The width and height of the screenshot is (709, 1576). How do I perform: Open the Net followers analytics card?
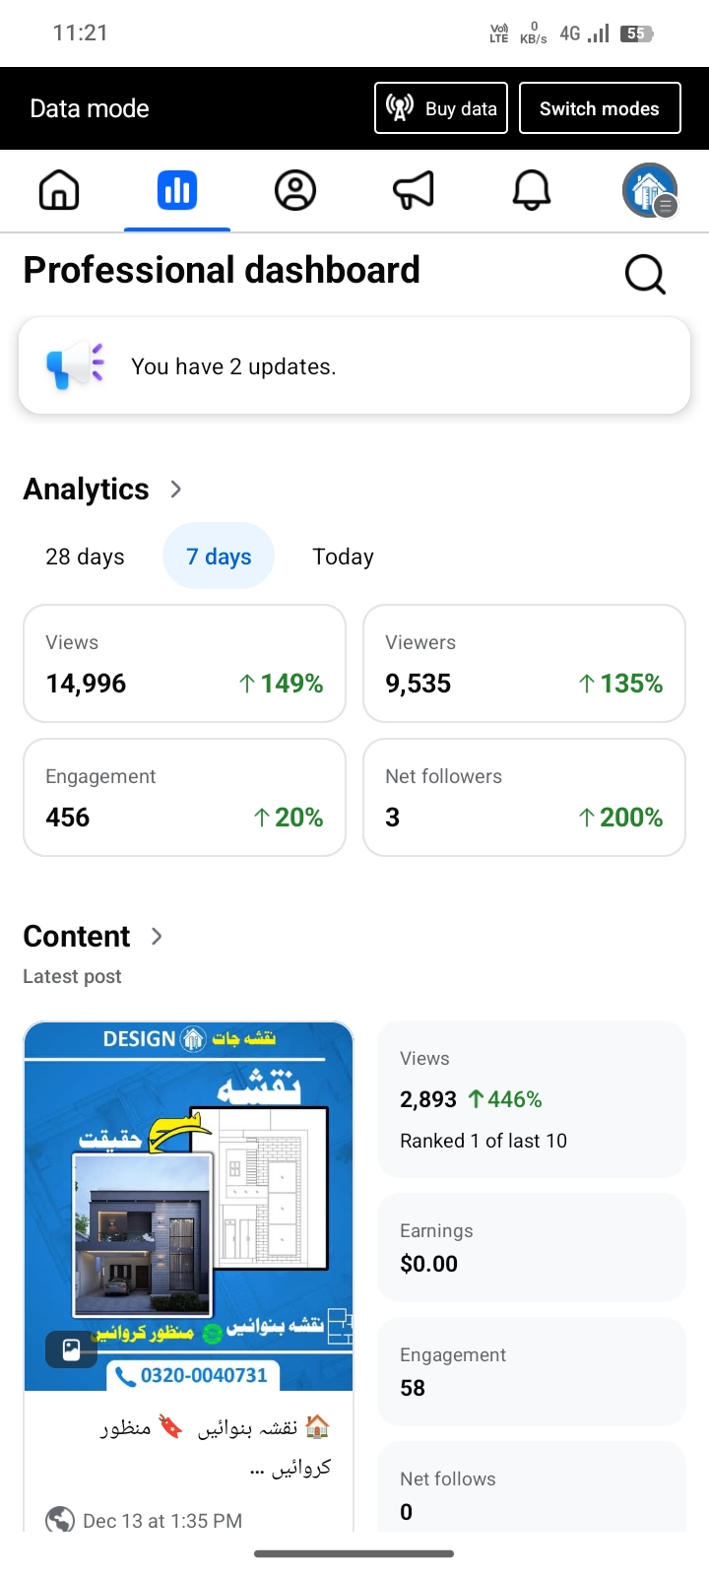coord(524,798)
